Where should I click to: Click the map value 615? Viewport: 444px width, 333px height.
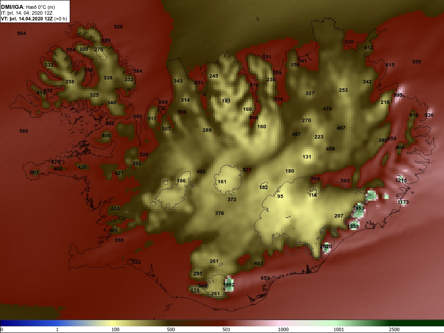(x=390, y=65)
